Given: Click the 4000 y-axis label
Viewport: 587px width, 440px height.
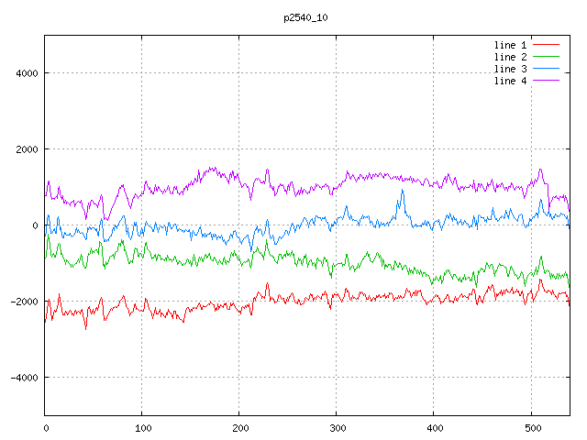Looking at the screenshot, I should pos(25,73).
